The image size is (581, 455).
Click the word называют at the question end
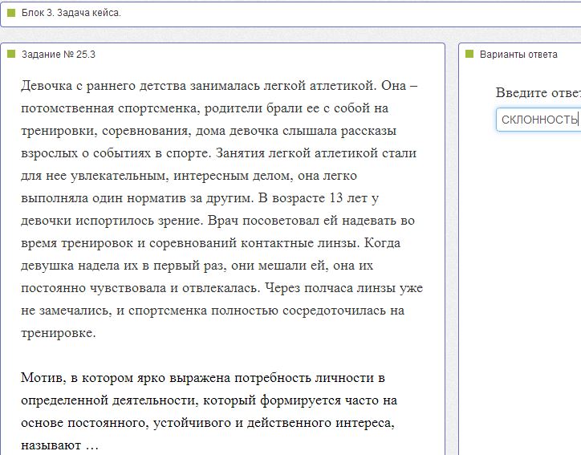coord(51,445)
